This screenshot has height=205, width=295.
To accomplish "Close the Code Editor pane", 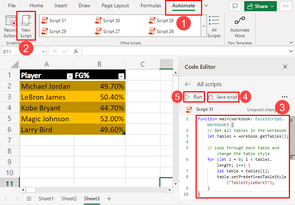I will [285, 67].
